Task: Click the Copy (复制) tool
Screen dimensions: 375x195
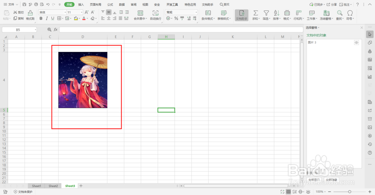Action: (x=18, y=18)
